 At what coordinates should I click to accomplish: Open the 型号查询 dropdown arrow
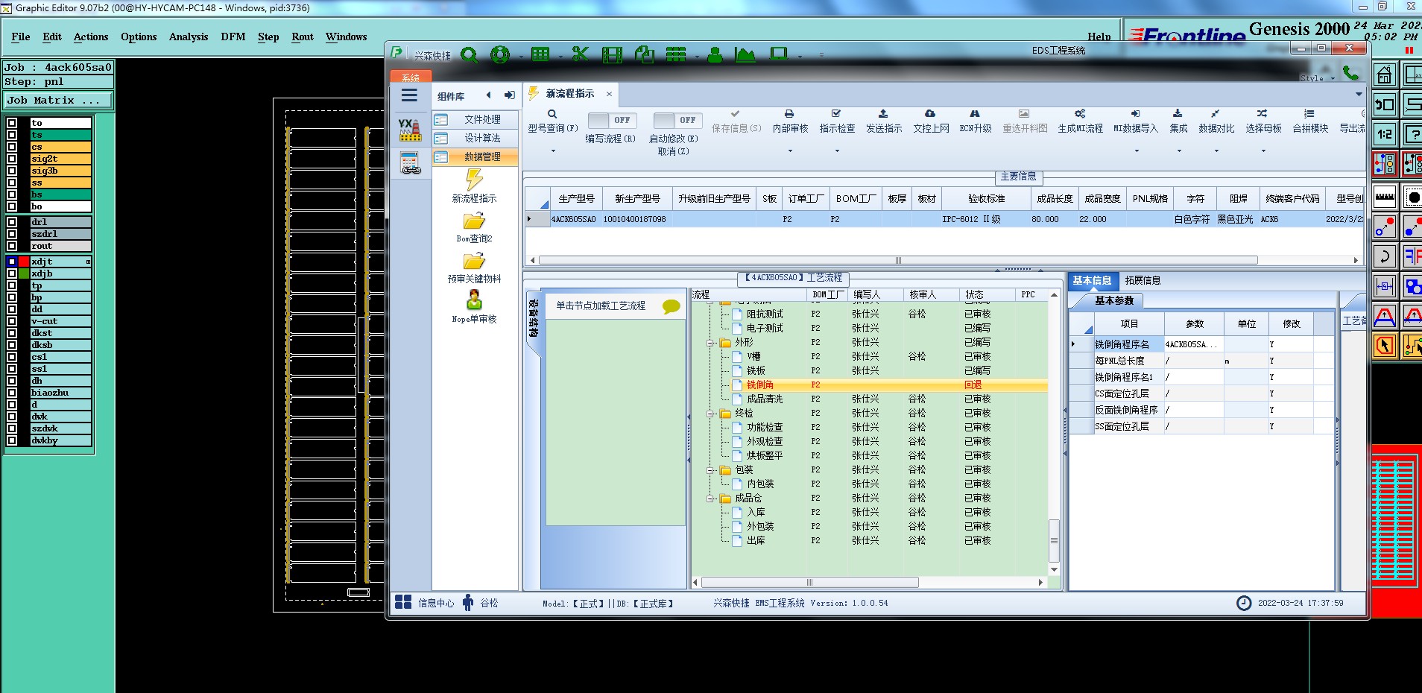553,151
